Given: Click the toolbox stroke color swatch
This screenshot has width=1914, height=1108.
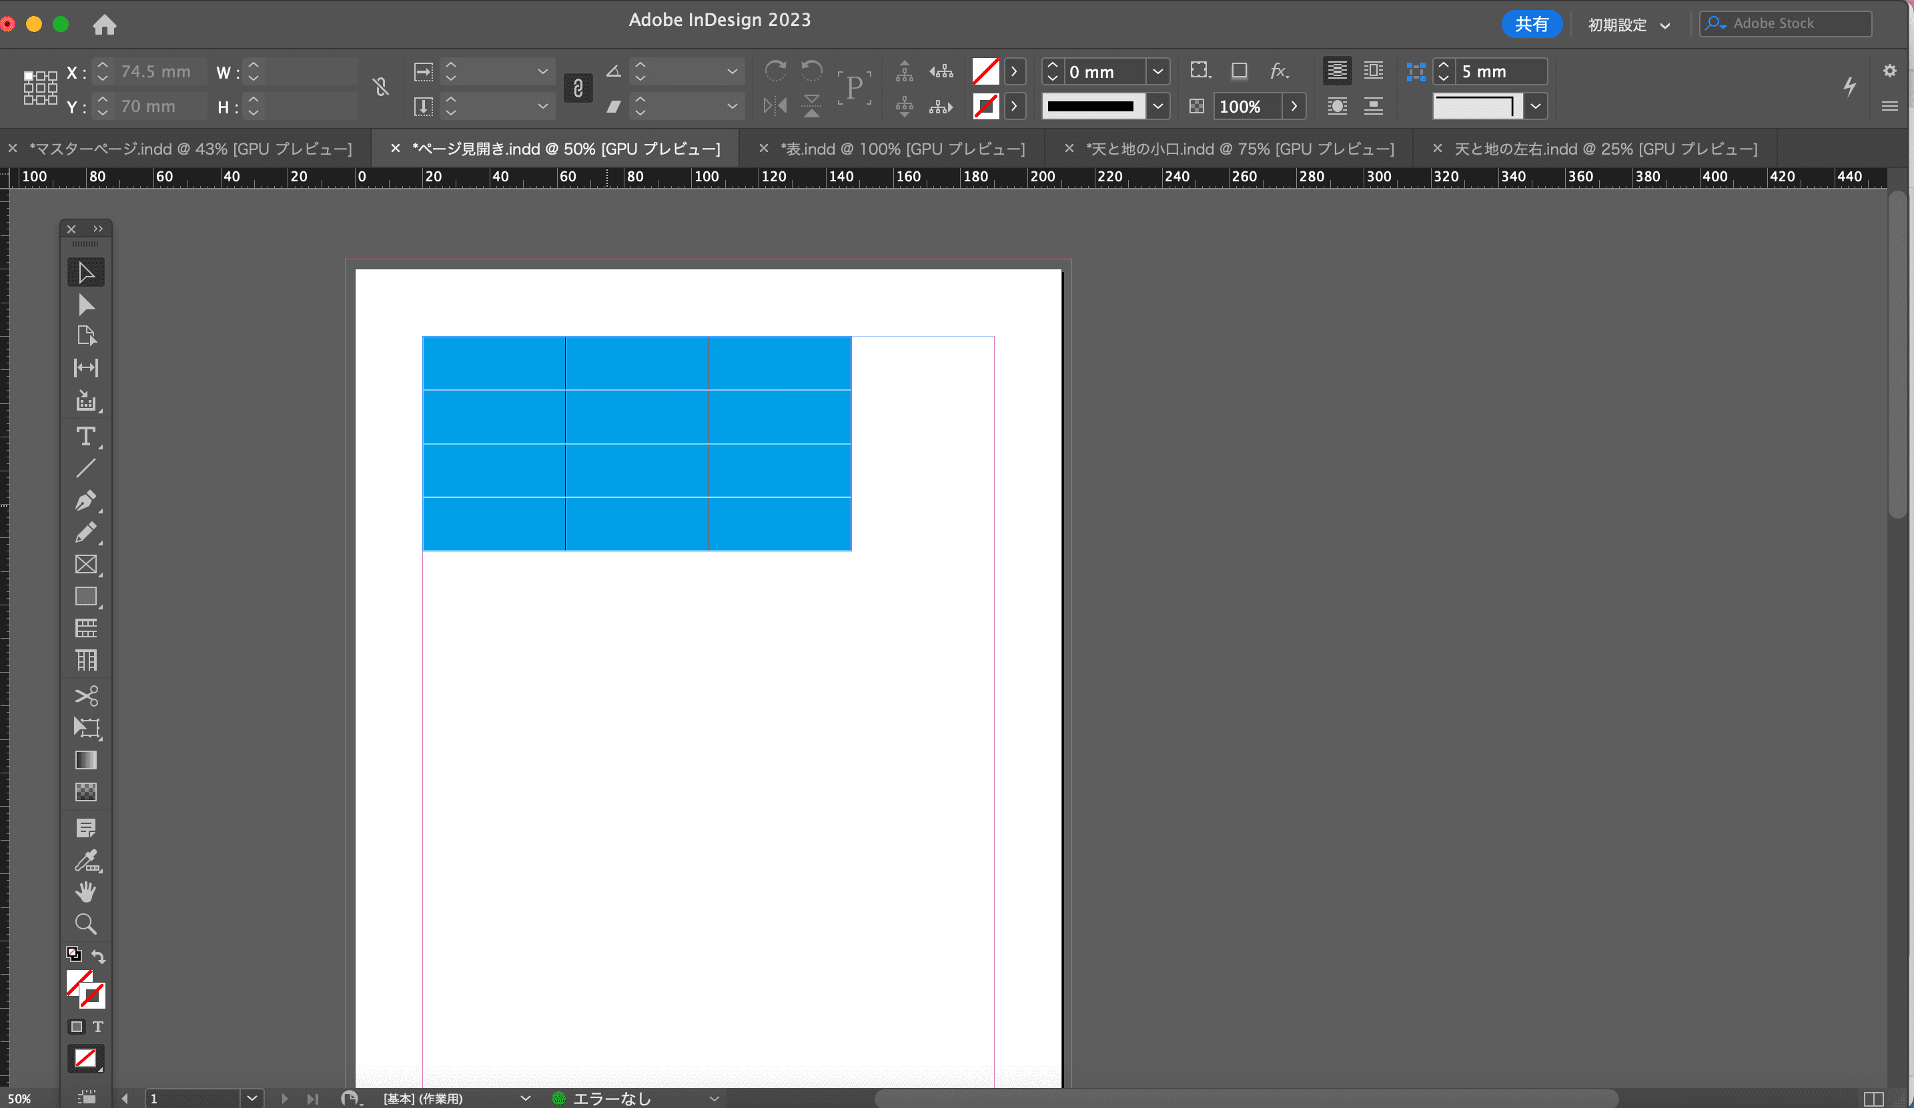Looking at the screenshot, I should pyautogui.click(x=93, y=996).
